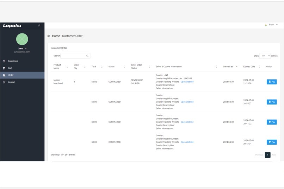The image size is (284, 189).
Task: Toggle the sidebar collapse icon beside the Lapaku logo
Action: point(39,25)
